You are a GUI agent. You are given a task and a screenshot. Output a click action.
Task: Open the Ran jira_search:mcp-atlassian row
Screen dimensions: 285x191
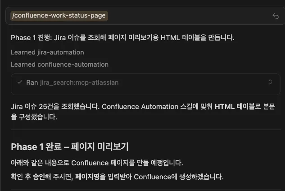click(145, 84)
